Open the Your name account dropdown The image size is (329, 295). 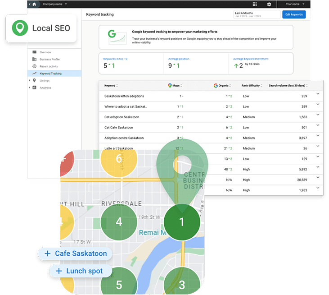(x=296, y=4)
